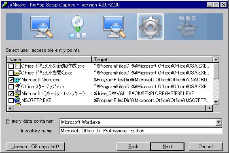Click the Office ドキュメントの新規作成.exe document icon
229x153 pixels.
click(x=18, y=66)
